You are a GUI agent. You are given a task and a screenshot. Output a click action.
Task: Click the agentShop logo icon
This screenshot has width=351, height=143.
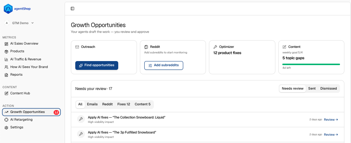8,9
